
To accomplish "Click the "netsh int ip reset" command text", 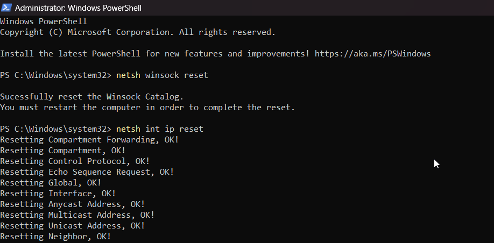I will [x=159, y=129].
